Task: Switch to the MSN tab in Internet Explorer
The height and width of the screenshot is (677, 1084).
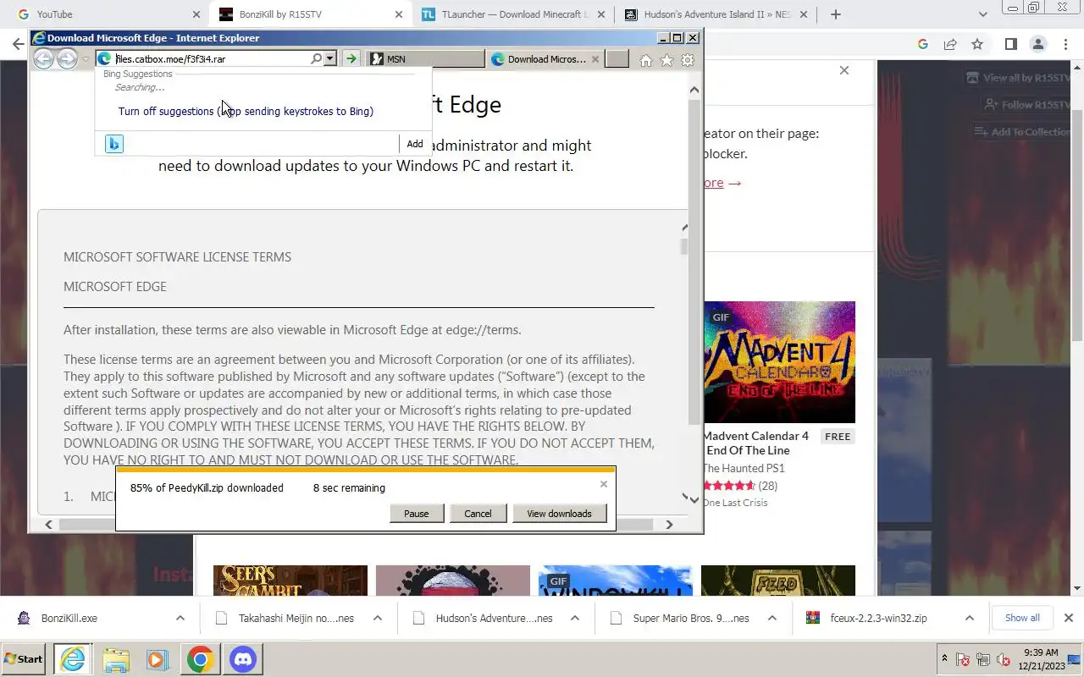Action: [x=426, y=59]
